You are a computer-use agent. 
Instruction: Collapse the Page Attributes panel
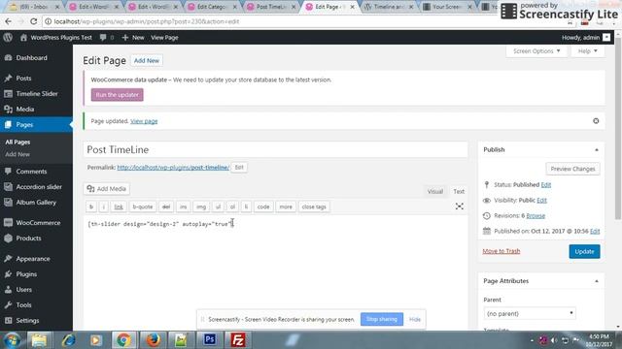(596, 281)
